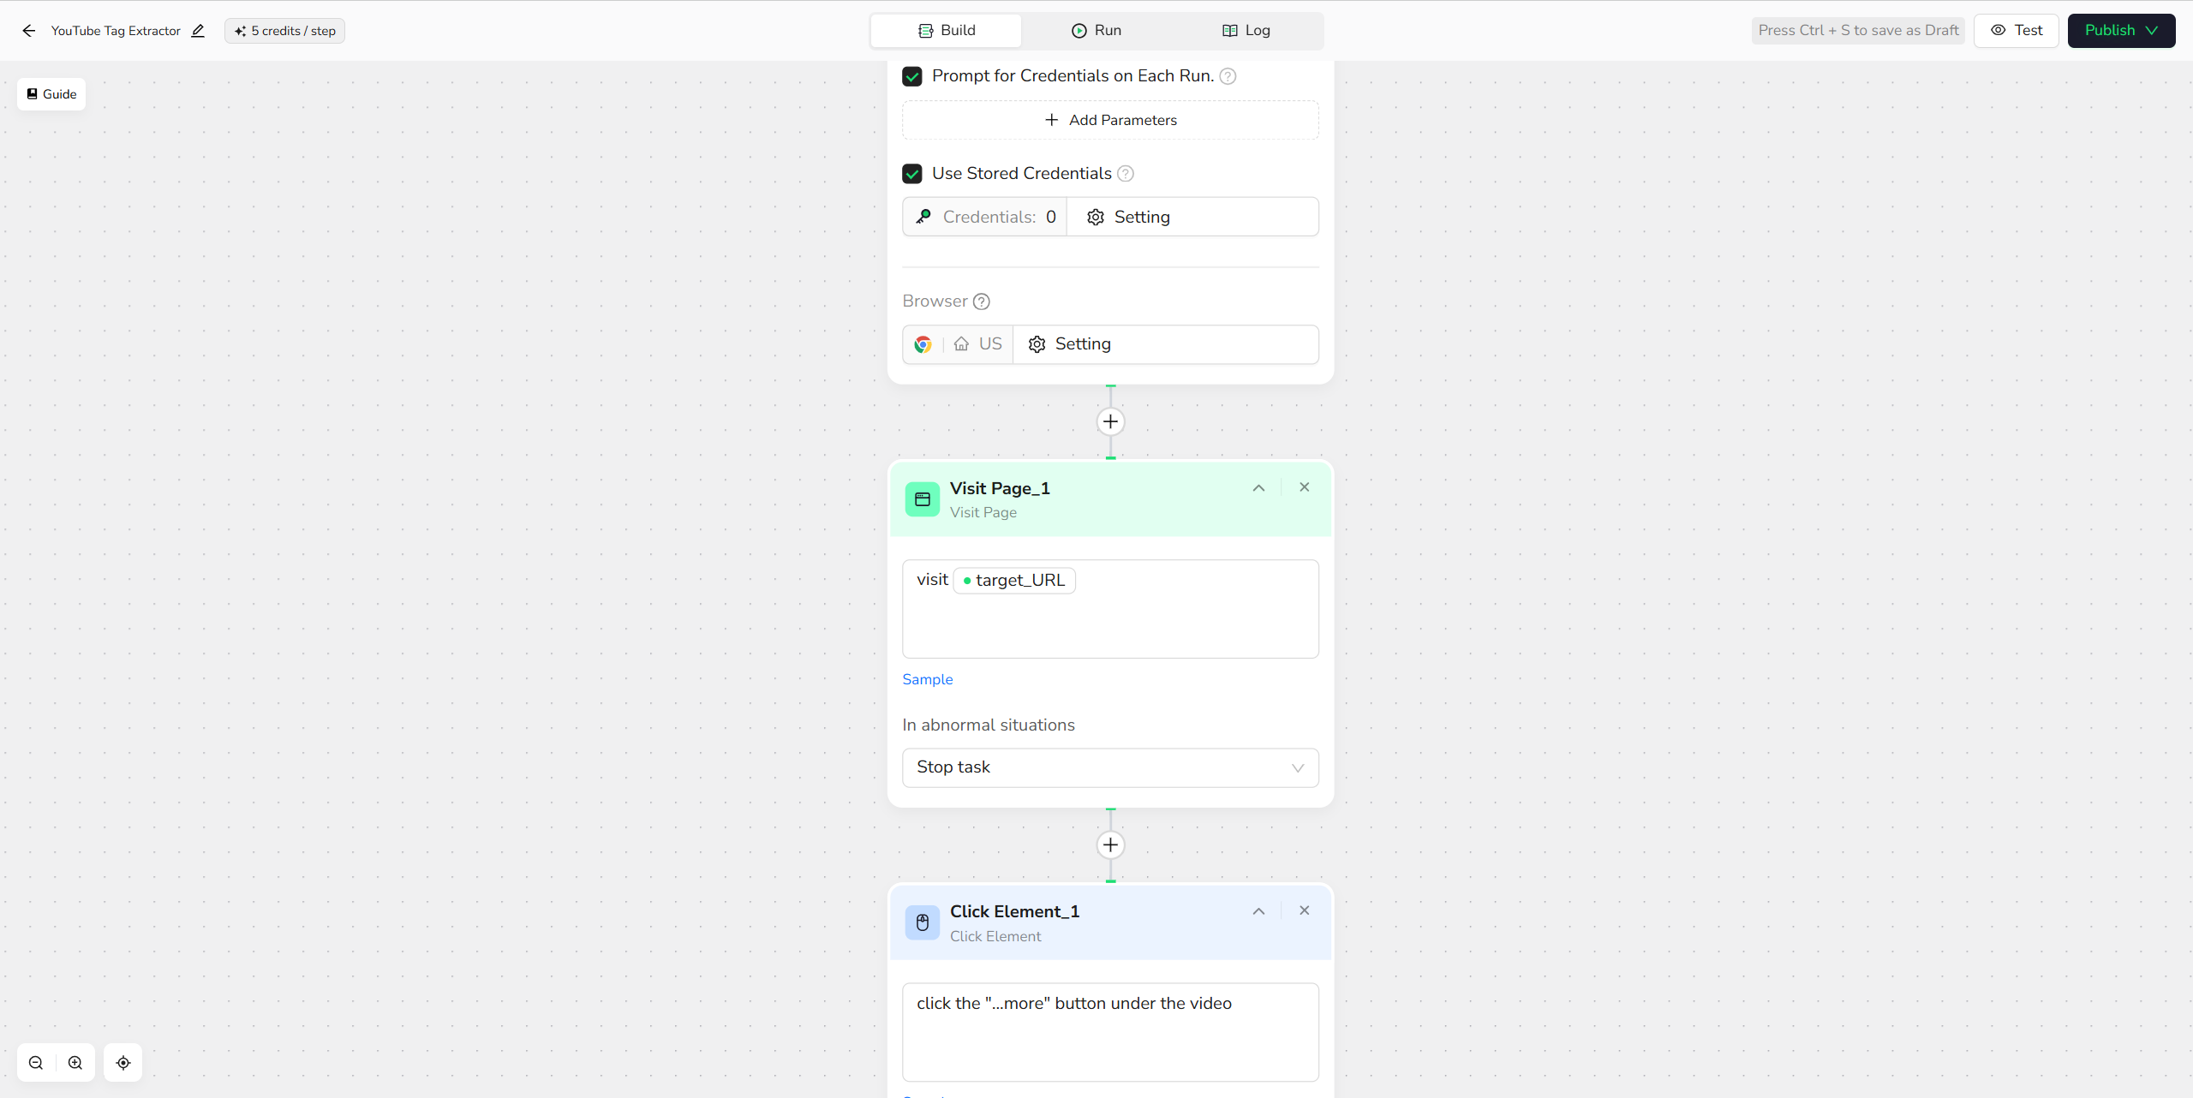Click plus node below Visit Page_1
Screen dimensions: 2193x1098
[1110, 845]
